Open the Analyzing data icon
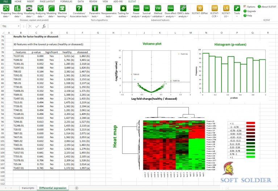278x191 pixels. tap(41, 8)
